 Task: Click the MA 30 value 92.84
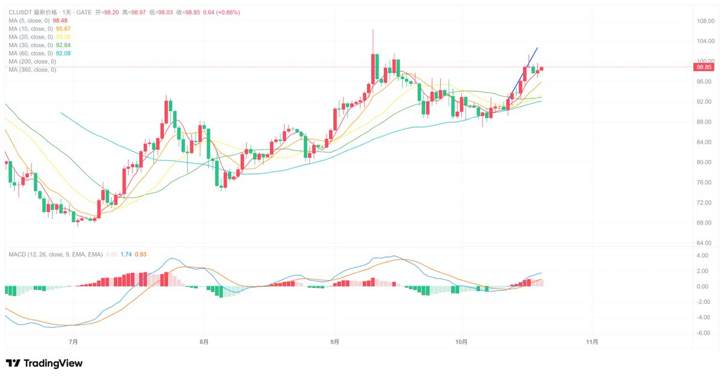[63, 45]
